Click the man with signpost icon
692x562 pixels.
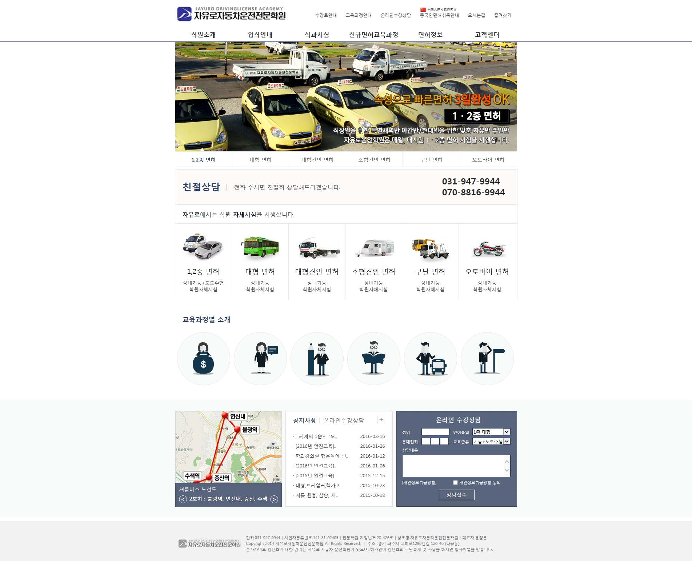click(487, 359)
